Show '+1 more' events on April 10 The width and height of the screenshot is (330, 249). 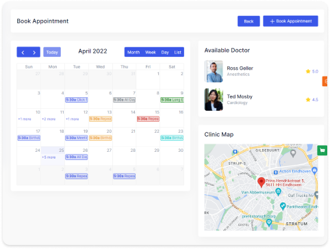tap(25, 119)
